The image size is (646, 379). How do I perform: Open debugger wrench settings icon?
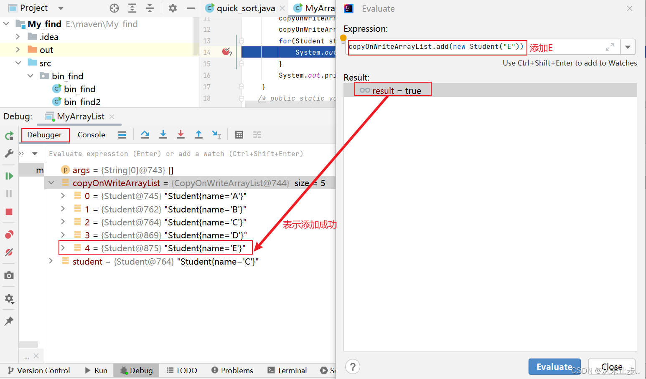point(9,154)
